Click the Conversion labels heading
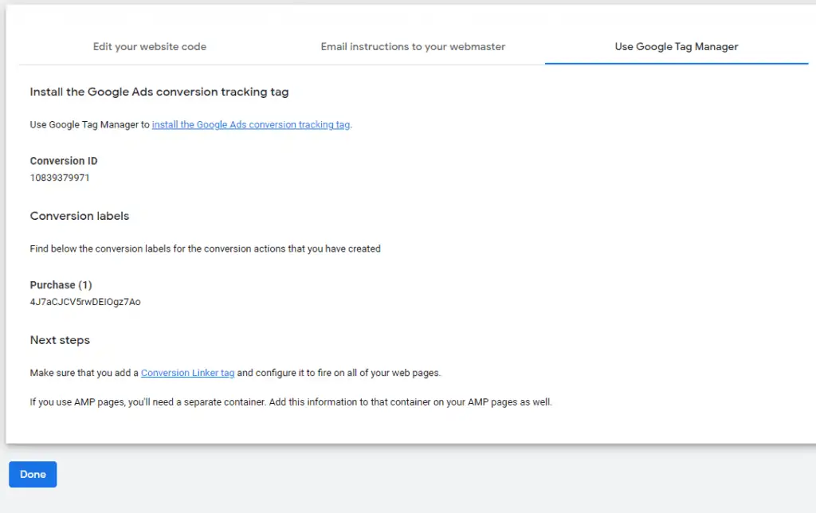 (80, 216)
